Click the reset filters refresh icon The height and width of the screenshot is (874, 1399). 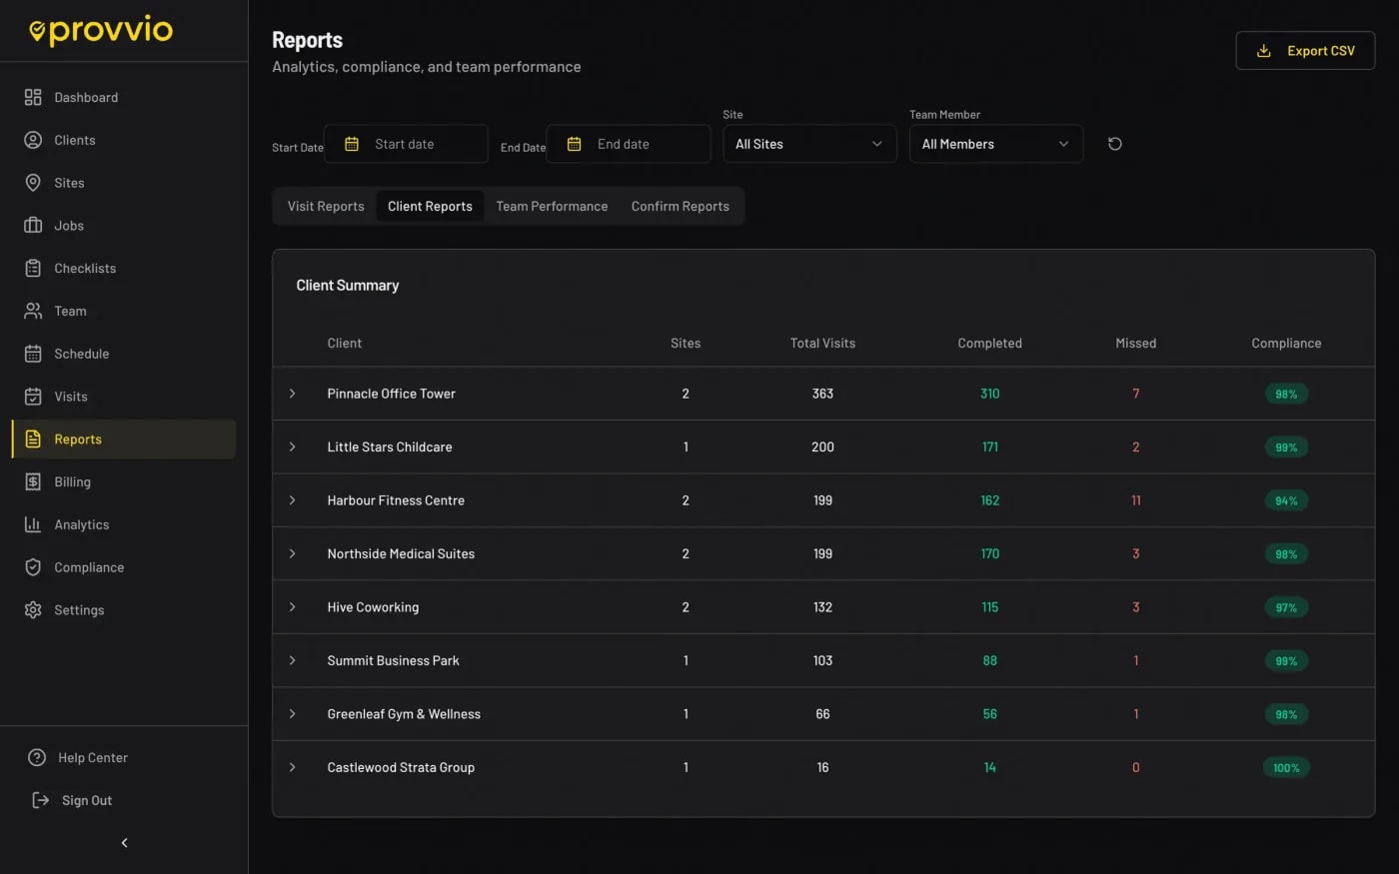tap(1115, 144)
